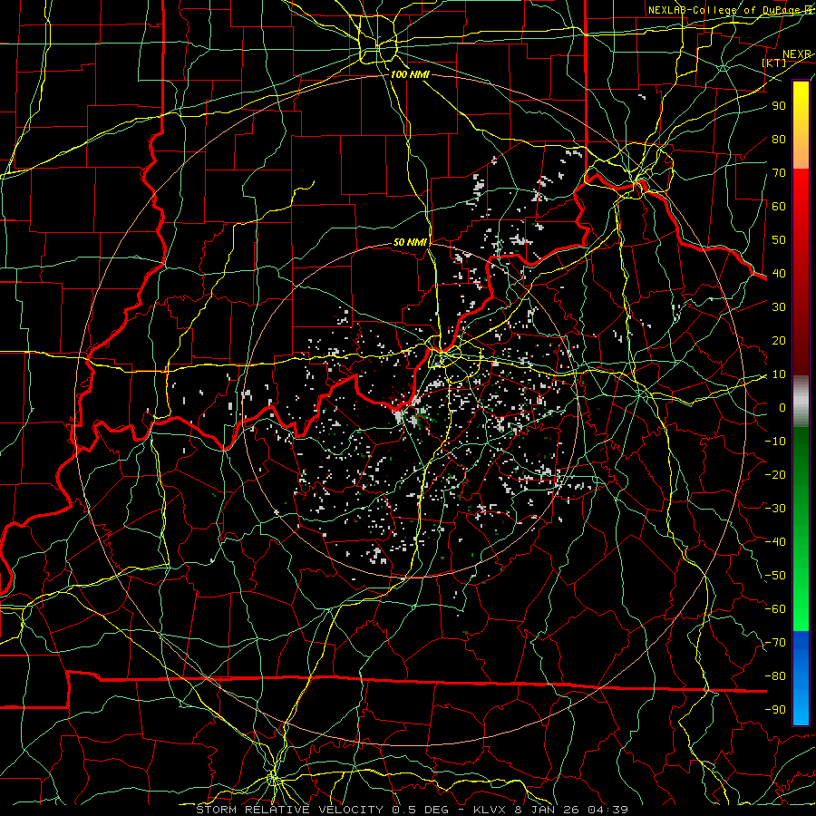Click the -20 scale label
The width and height of the screenshot is (816, 816).
click(x=775, y=474)
